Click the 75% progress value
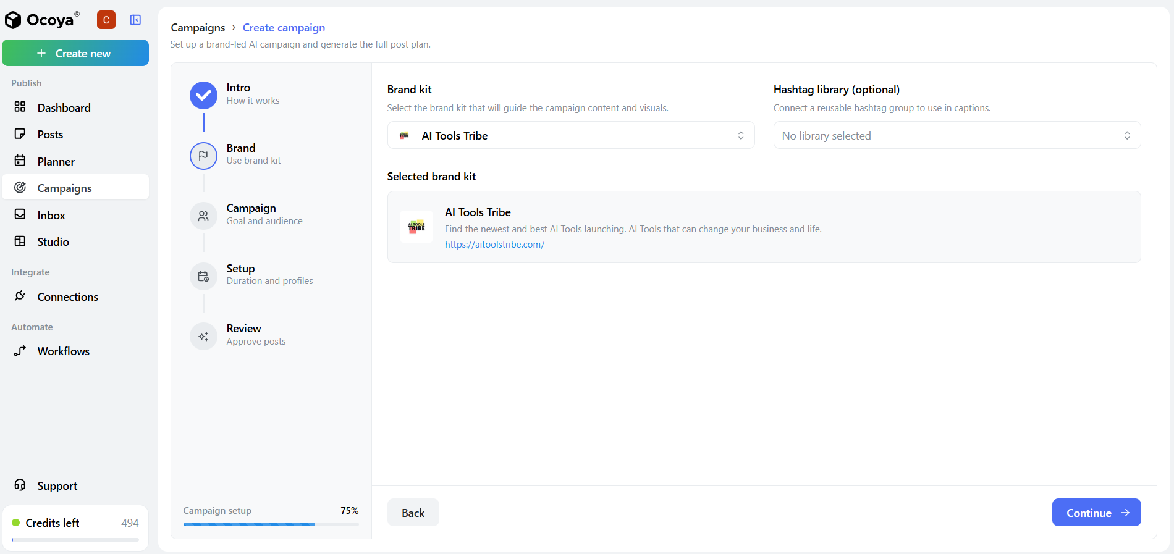 [350, 510]
